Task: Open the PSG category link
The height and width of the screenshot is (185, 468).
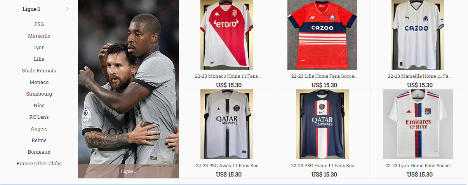Action: point(39,24)
